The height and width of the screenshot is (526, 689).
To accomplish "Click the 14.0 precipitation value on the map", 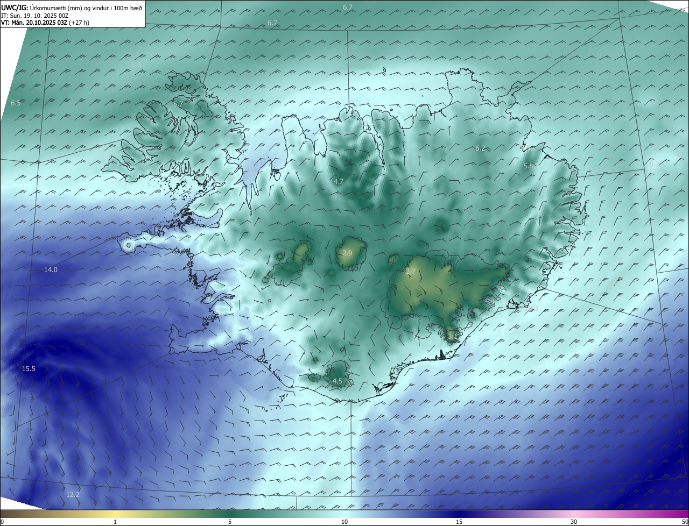I will (x=51, y=270).
